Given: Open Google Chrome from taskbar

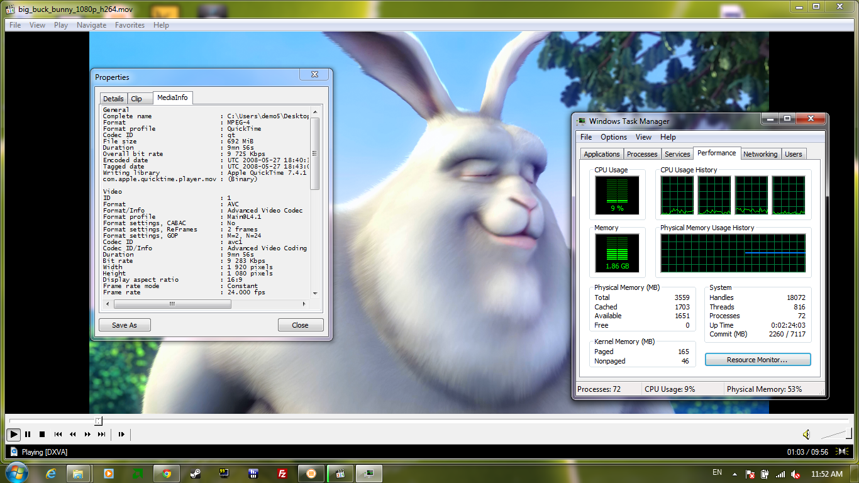Looking at the screenshot, I should pyautogui.click(x=167, y=474).
